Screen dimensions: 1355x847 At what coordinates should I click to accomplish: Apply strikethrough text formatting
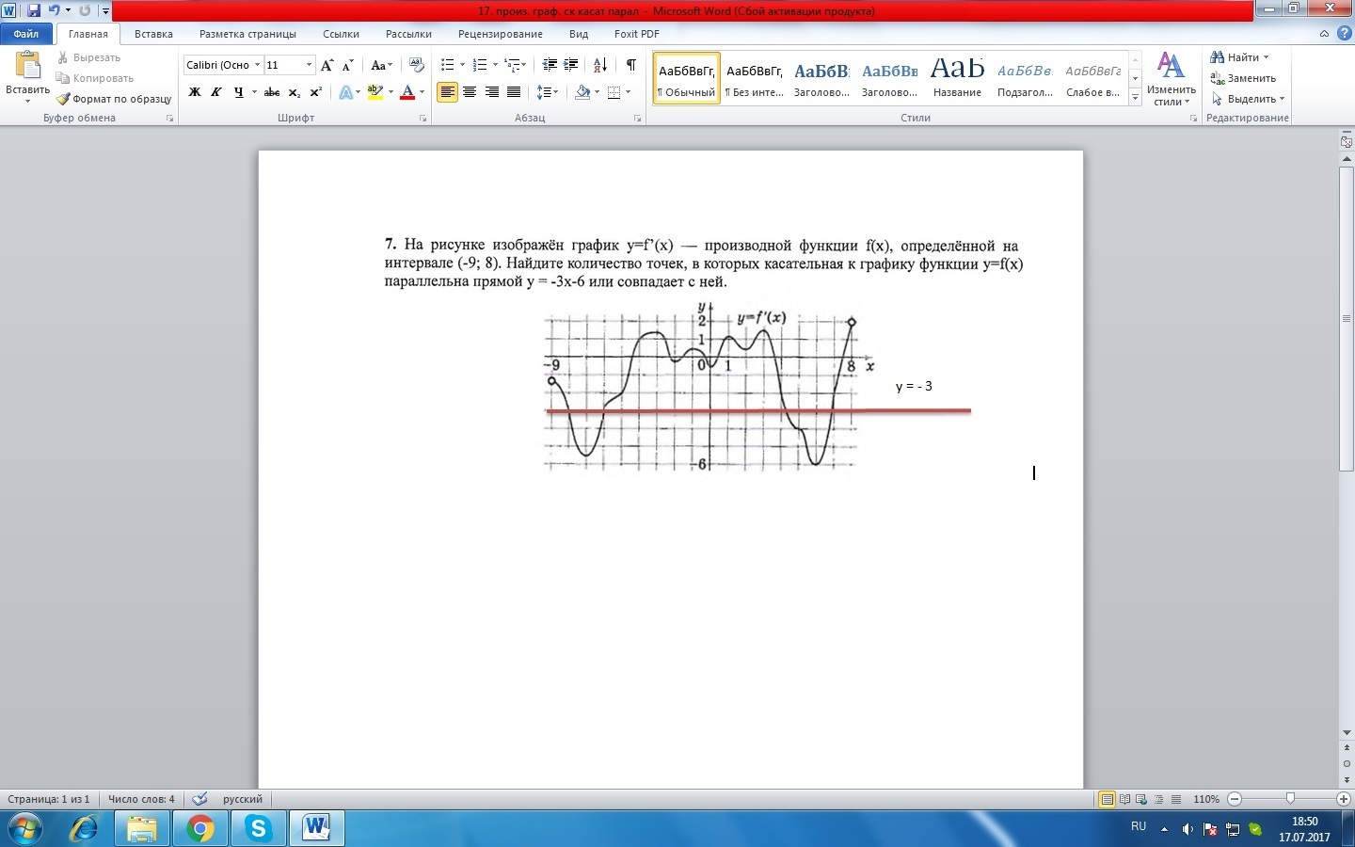click(272, 92)
